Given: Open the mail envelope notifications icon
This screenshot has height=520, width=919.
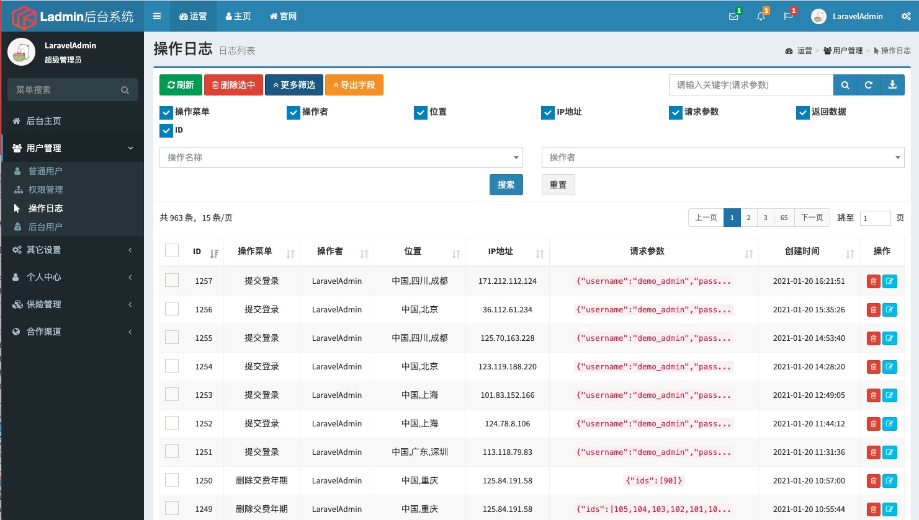Looking at the screenshot, I should pos(733,16).
